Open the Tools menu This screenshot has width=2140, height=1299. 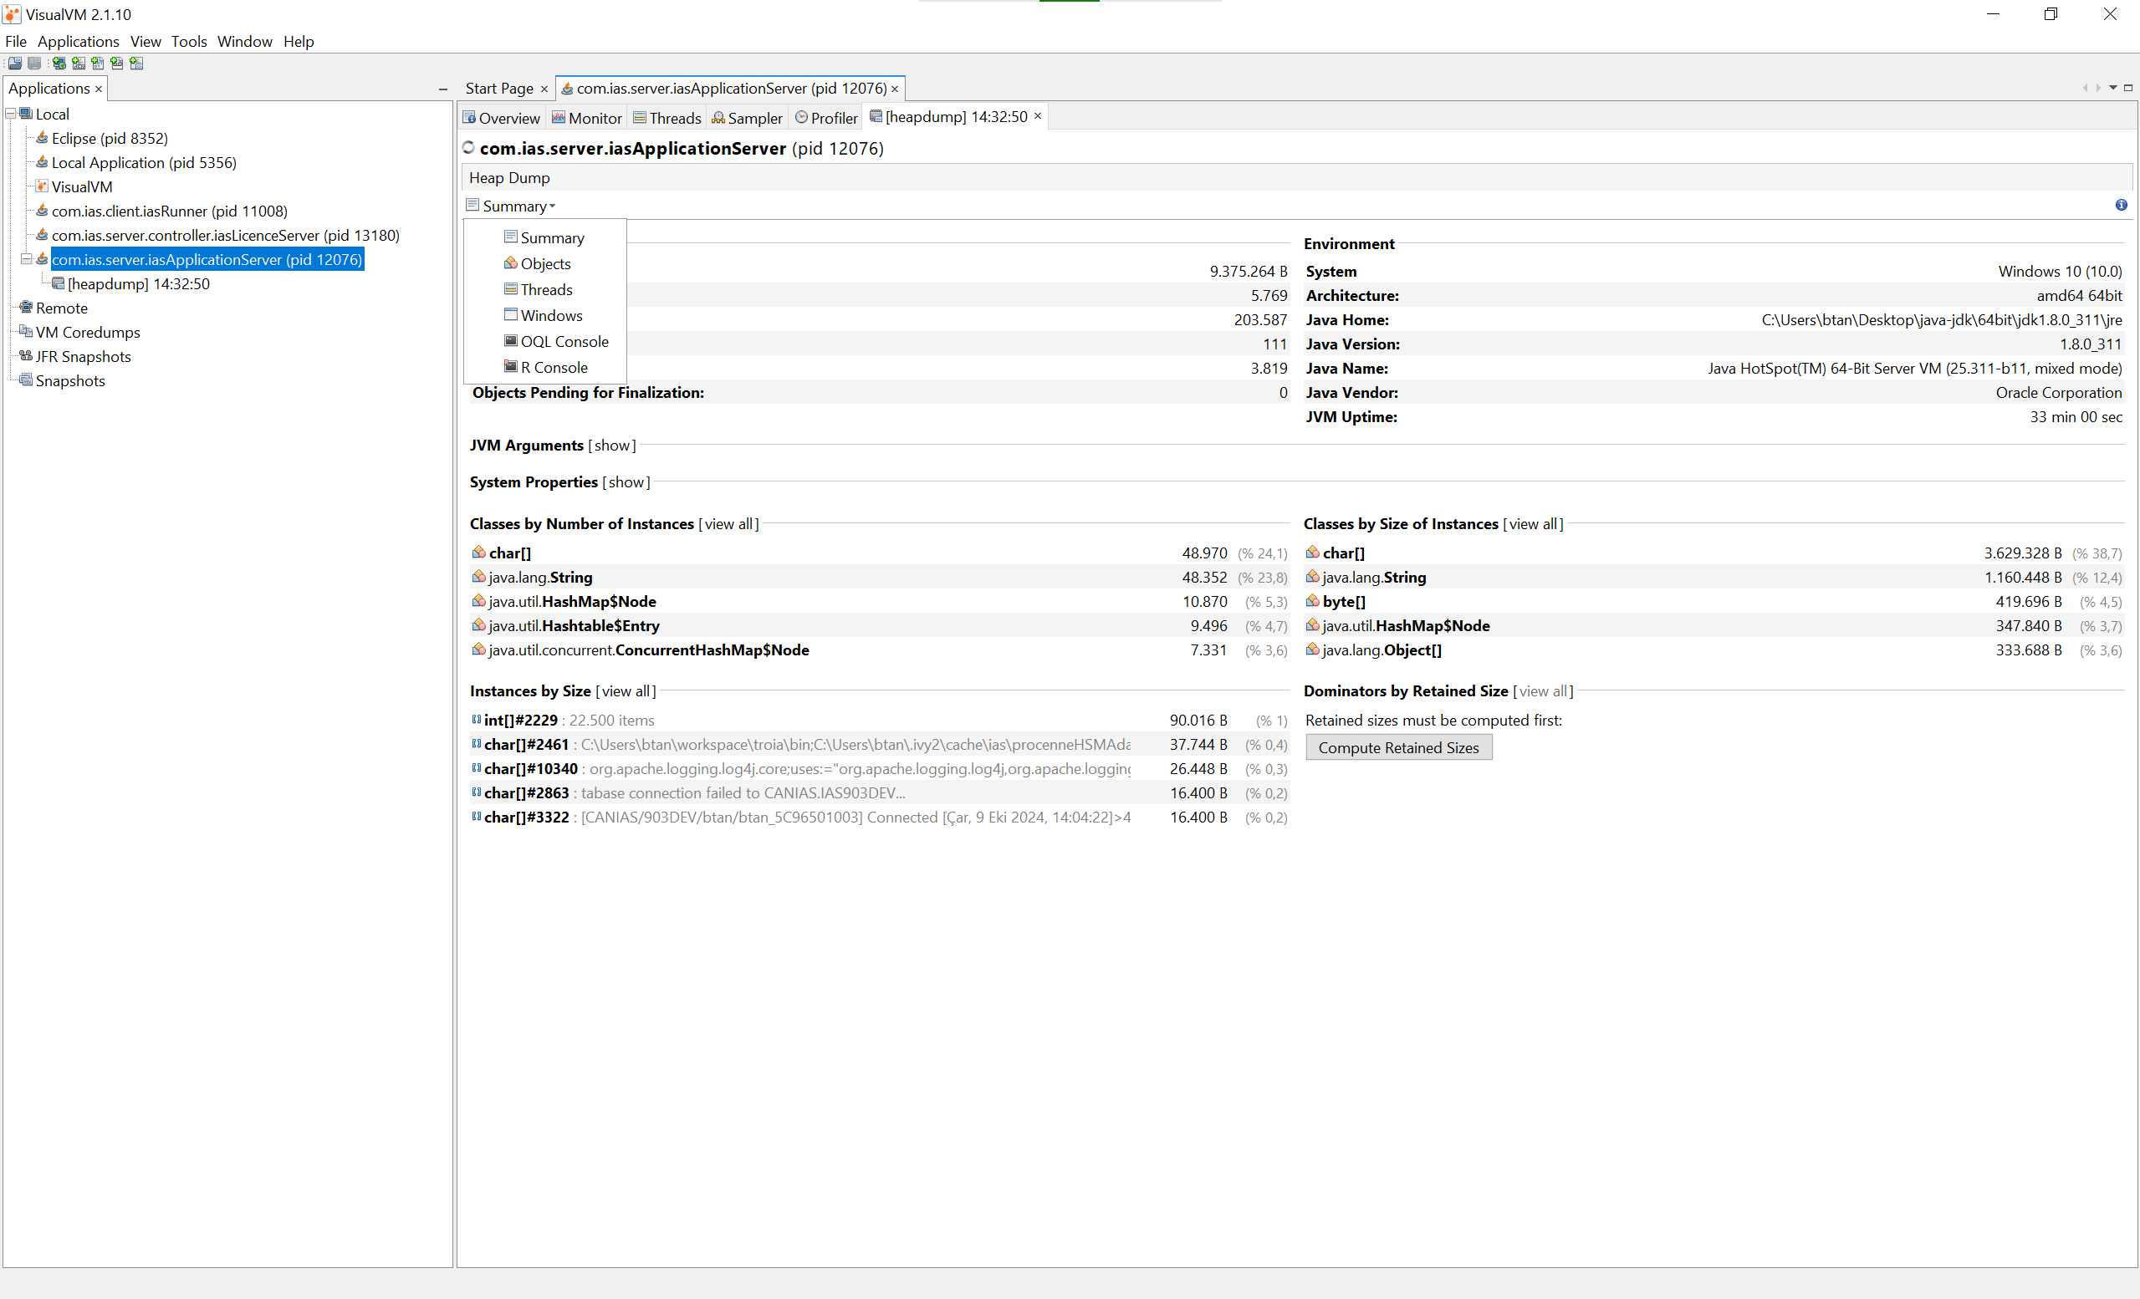[188, 41]
